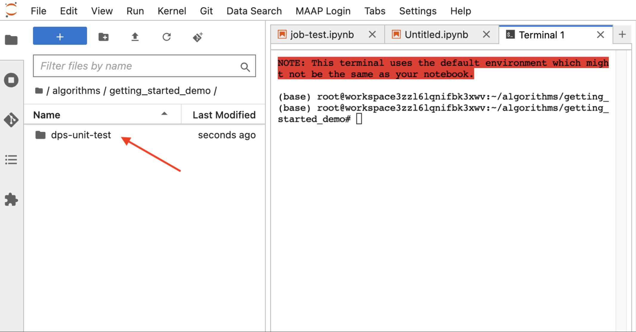Image resolution: width=636 pixels, height=332 pixels.
Task: Open the Help menu
Action: 461,11
